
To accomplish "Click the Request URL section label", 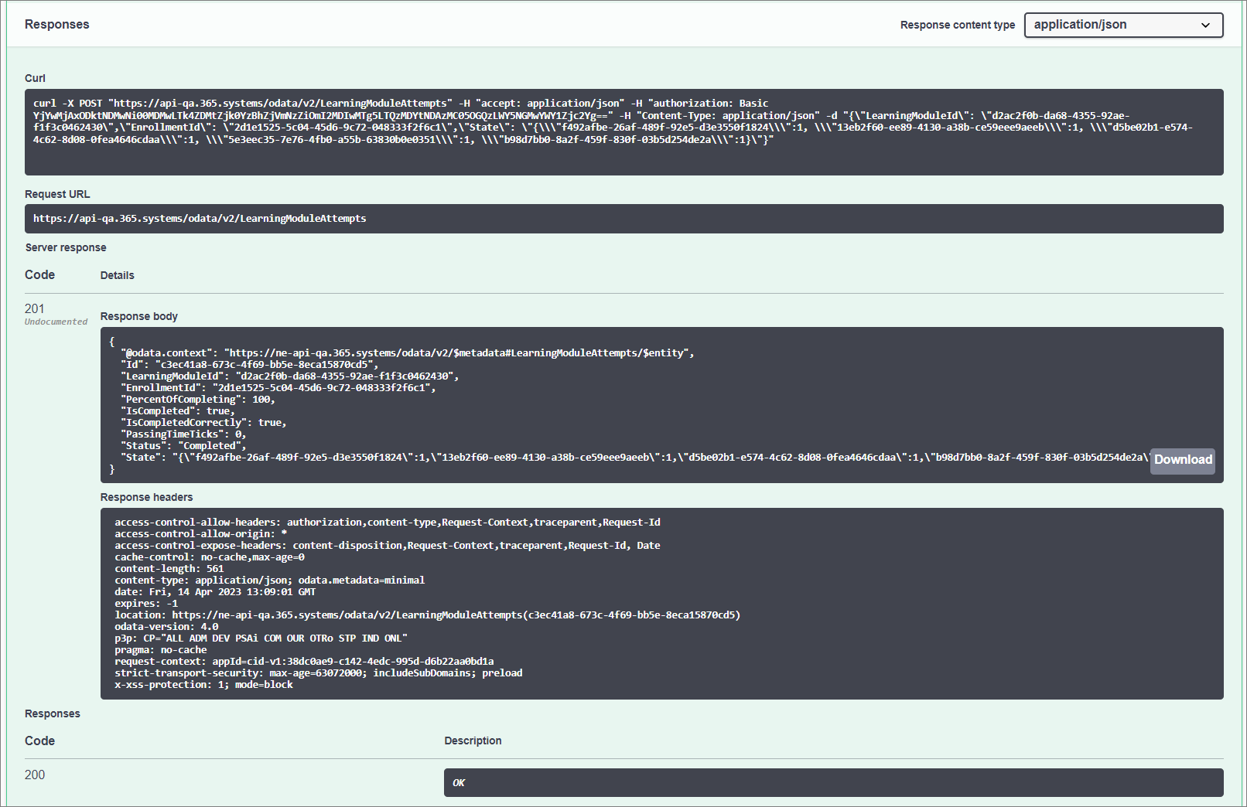I will coord(57,194).
